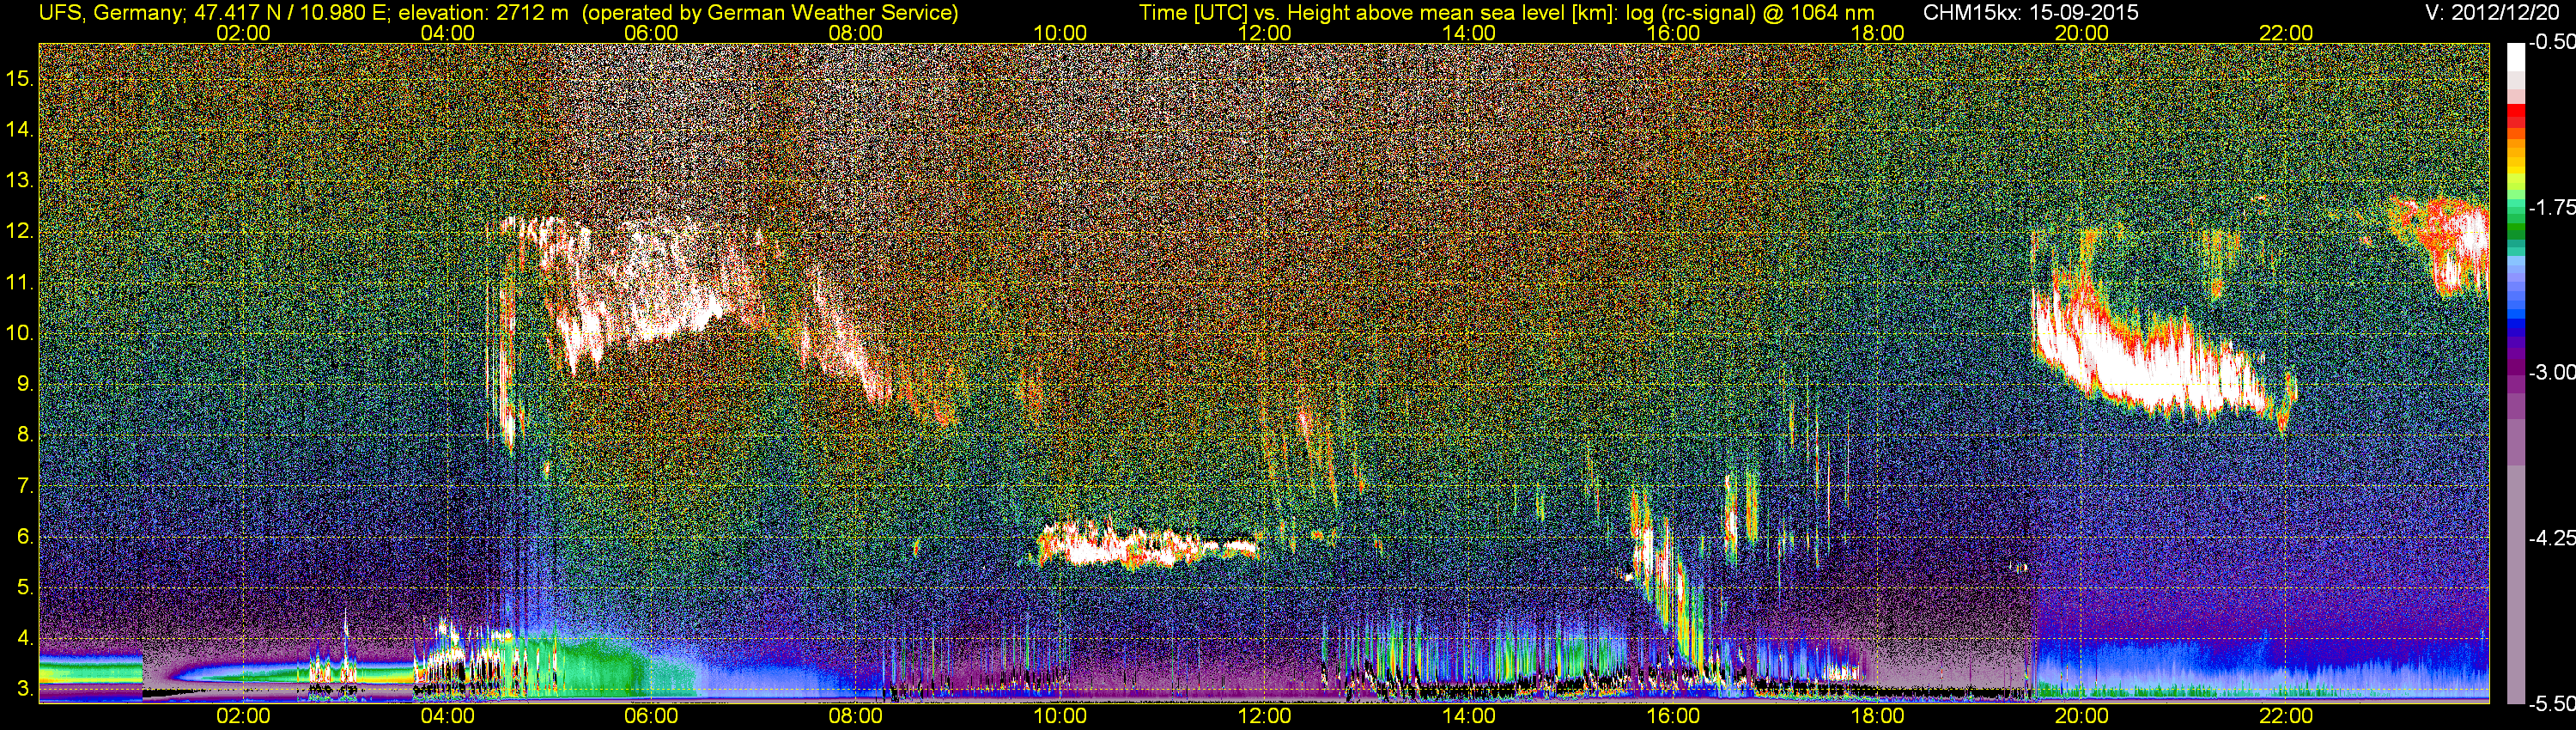Click the '14.' km height axis label
This screenshot has width=2576, height=730.
(x=20, y=130)
